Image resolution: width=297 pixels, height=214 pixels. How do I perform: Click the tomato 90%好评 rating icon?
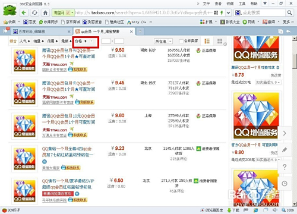tap(4, 210)
